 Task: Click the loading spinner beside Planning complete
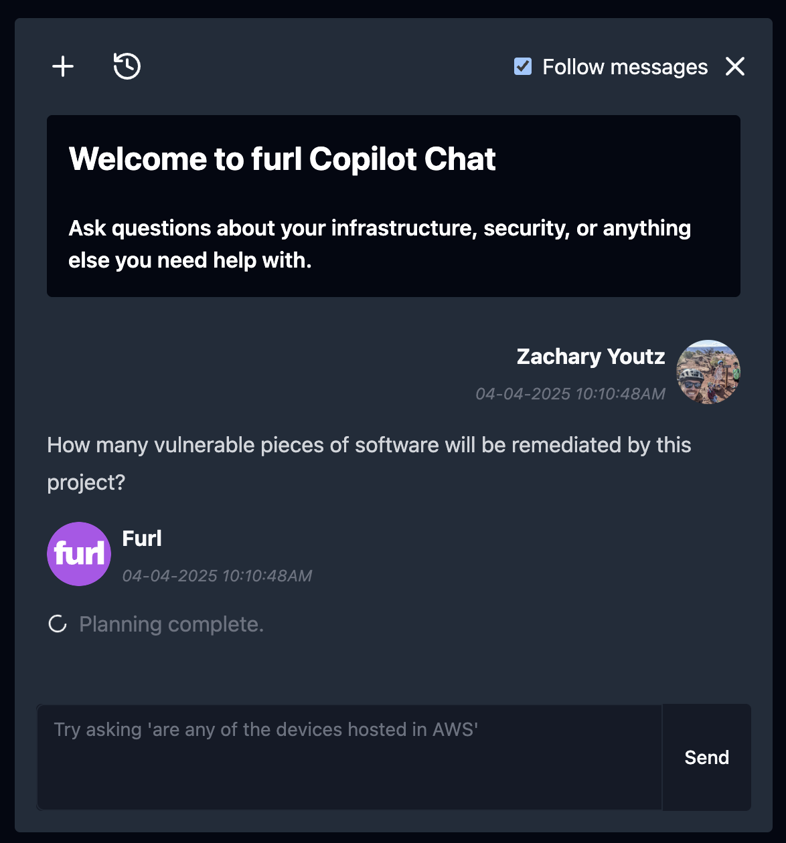[57, 624]
